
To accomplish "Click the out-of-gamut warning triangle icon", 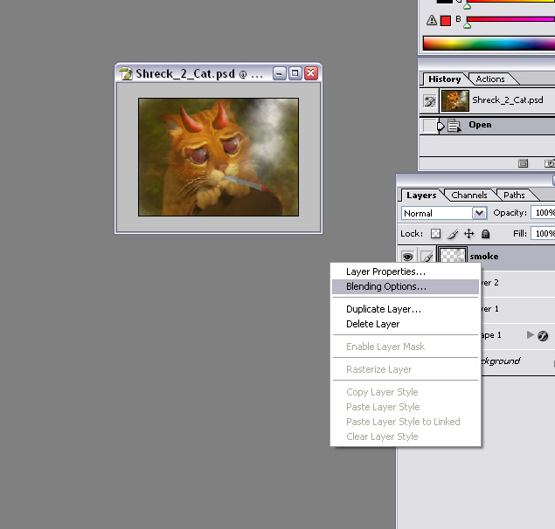I will (432, 20).
